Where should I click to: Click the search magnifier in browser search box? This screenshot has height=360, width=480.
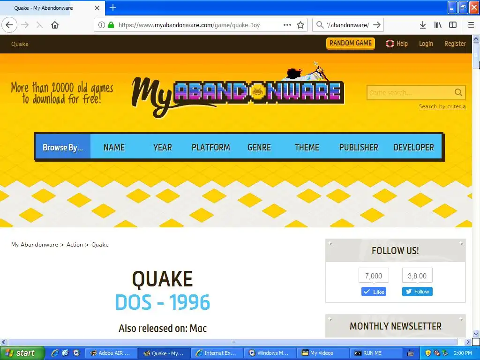[x=320, y=25]
